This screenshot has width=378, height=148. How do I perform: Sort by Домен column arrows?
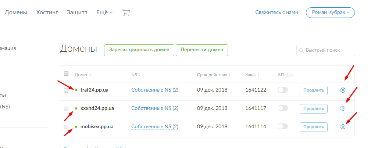click(91, 75)
